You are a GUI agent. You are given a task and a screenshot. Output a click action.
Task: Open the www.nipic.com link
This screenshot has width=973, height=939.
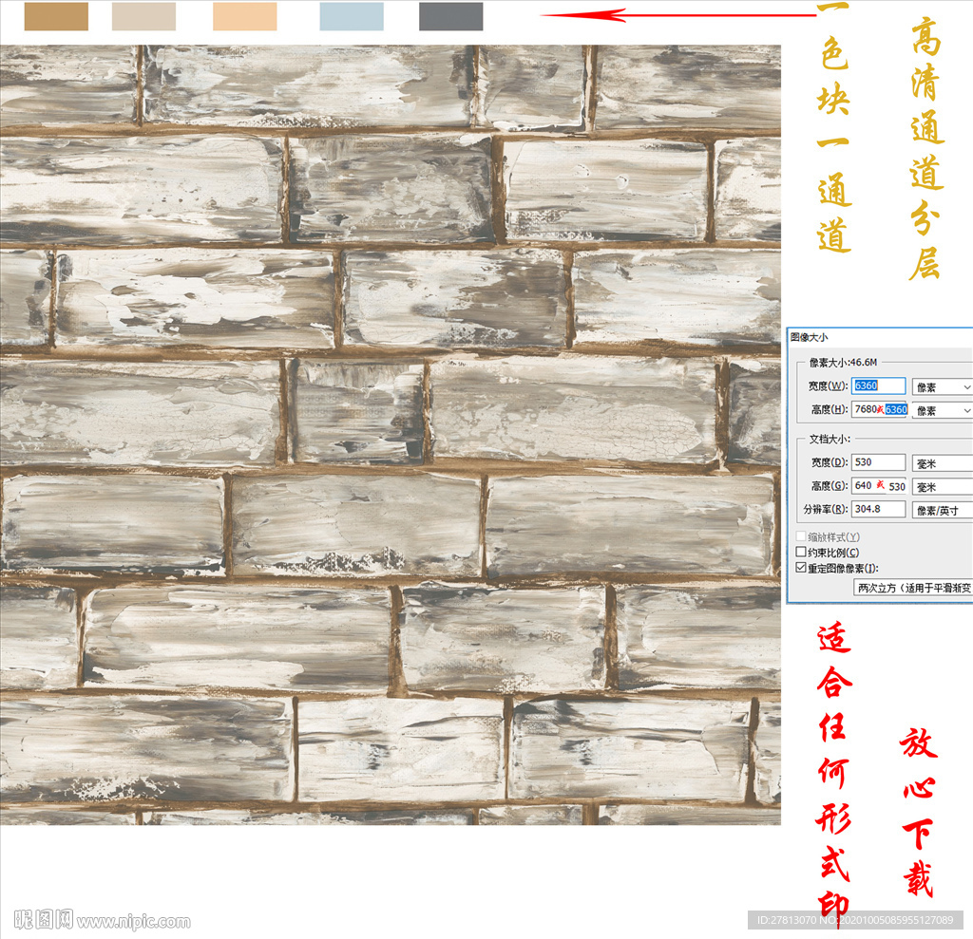click(133, 921)
